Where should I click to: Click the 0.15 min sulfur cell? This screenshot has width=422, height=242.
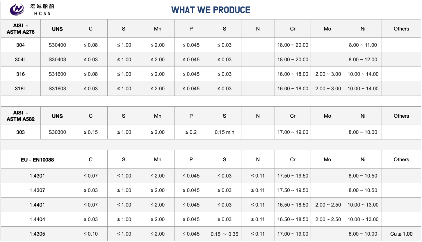[x=225, y=132]
